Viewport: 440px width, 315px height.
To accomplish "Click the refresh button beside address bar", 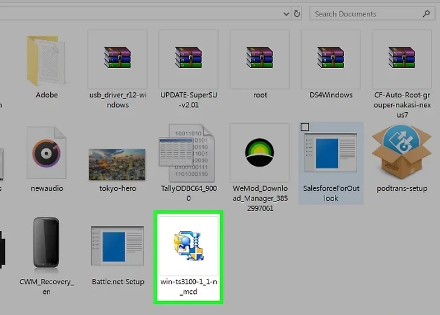I will tap(297, 13).
